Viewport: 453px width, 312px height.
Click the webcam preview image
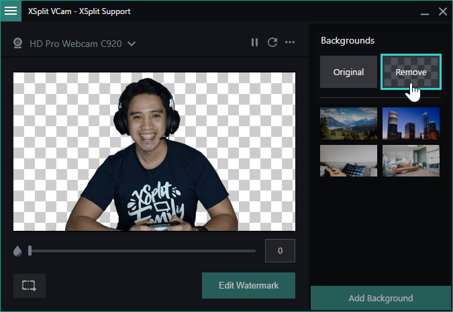(154, 152)
